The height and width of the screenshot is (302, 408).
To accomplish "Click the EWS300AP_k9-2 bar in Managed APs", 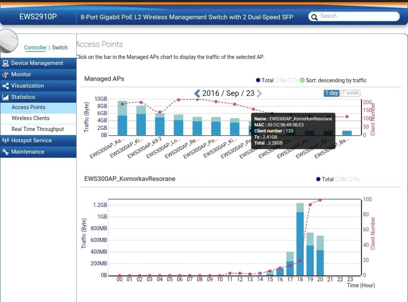I will click(160, 124).
